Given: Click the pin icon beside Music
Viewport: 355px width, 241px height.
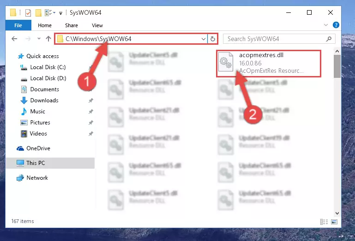Looking at the screenshot, I should tap(90, 112).
